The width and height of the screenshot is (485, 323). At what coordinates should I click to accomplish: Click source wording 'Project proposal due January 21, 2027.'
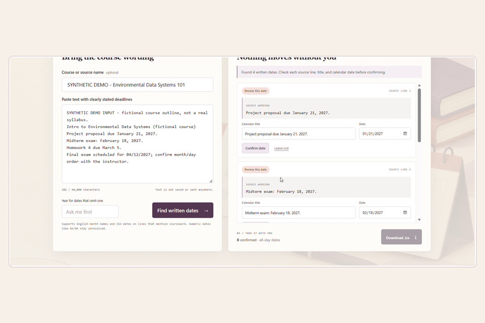tap(288, 113)
